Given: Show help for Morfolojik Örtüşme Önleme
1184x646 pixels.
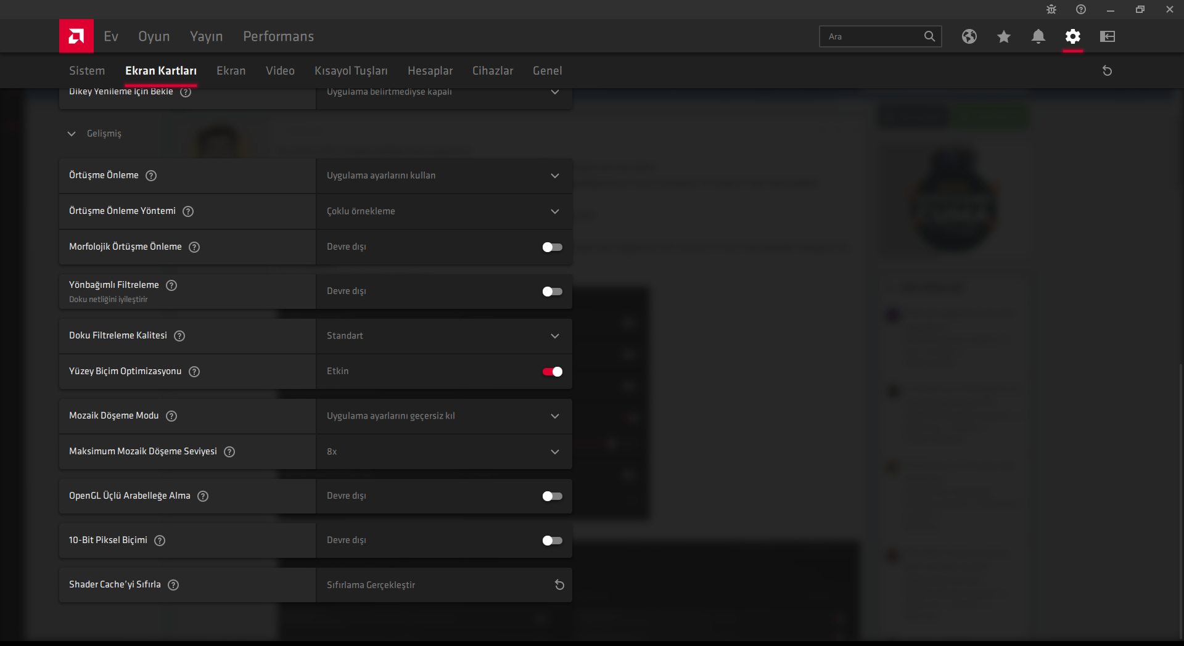Looking at the screenshot, I should click(x=194, y=247).
